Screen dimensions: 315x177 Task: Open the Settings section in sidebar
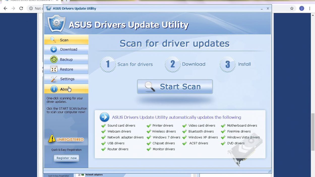(x=66, y=79)
